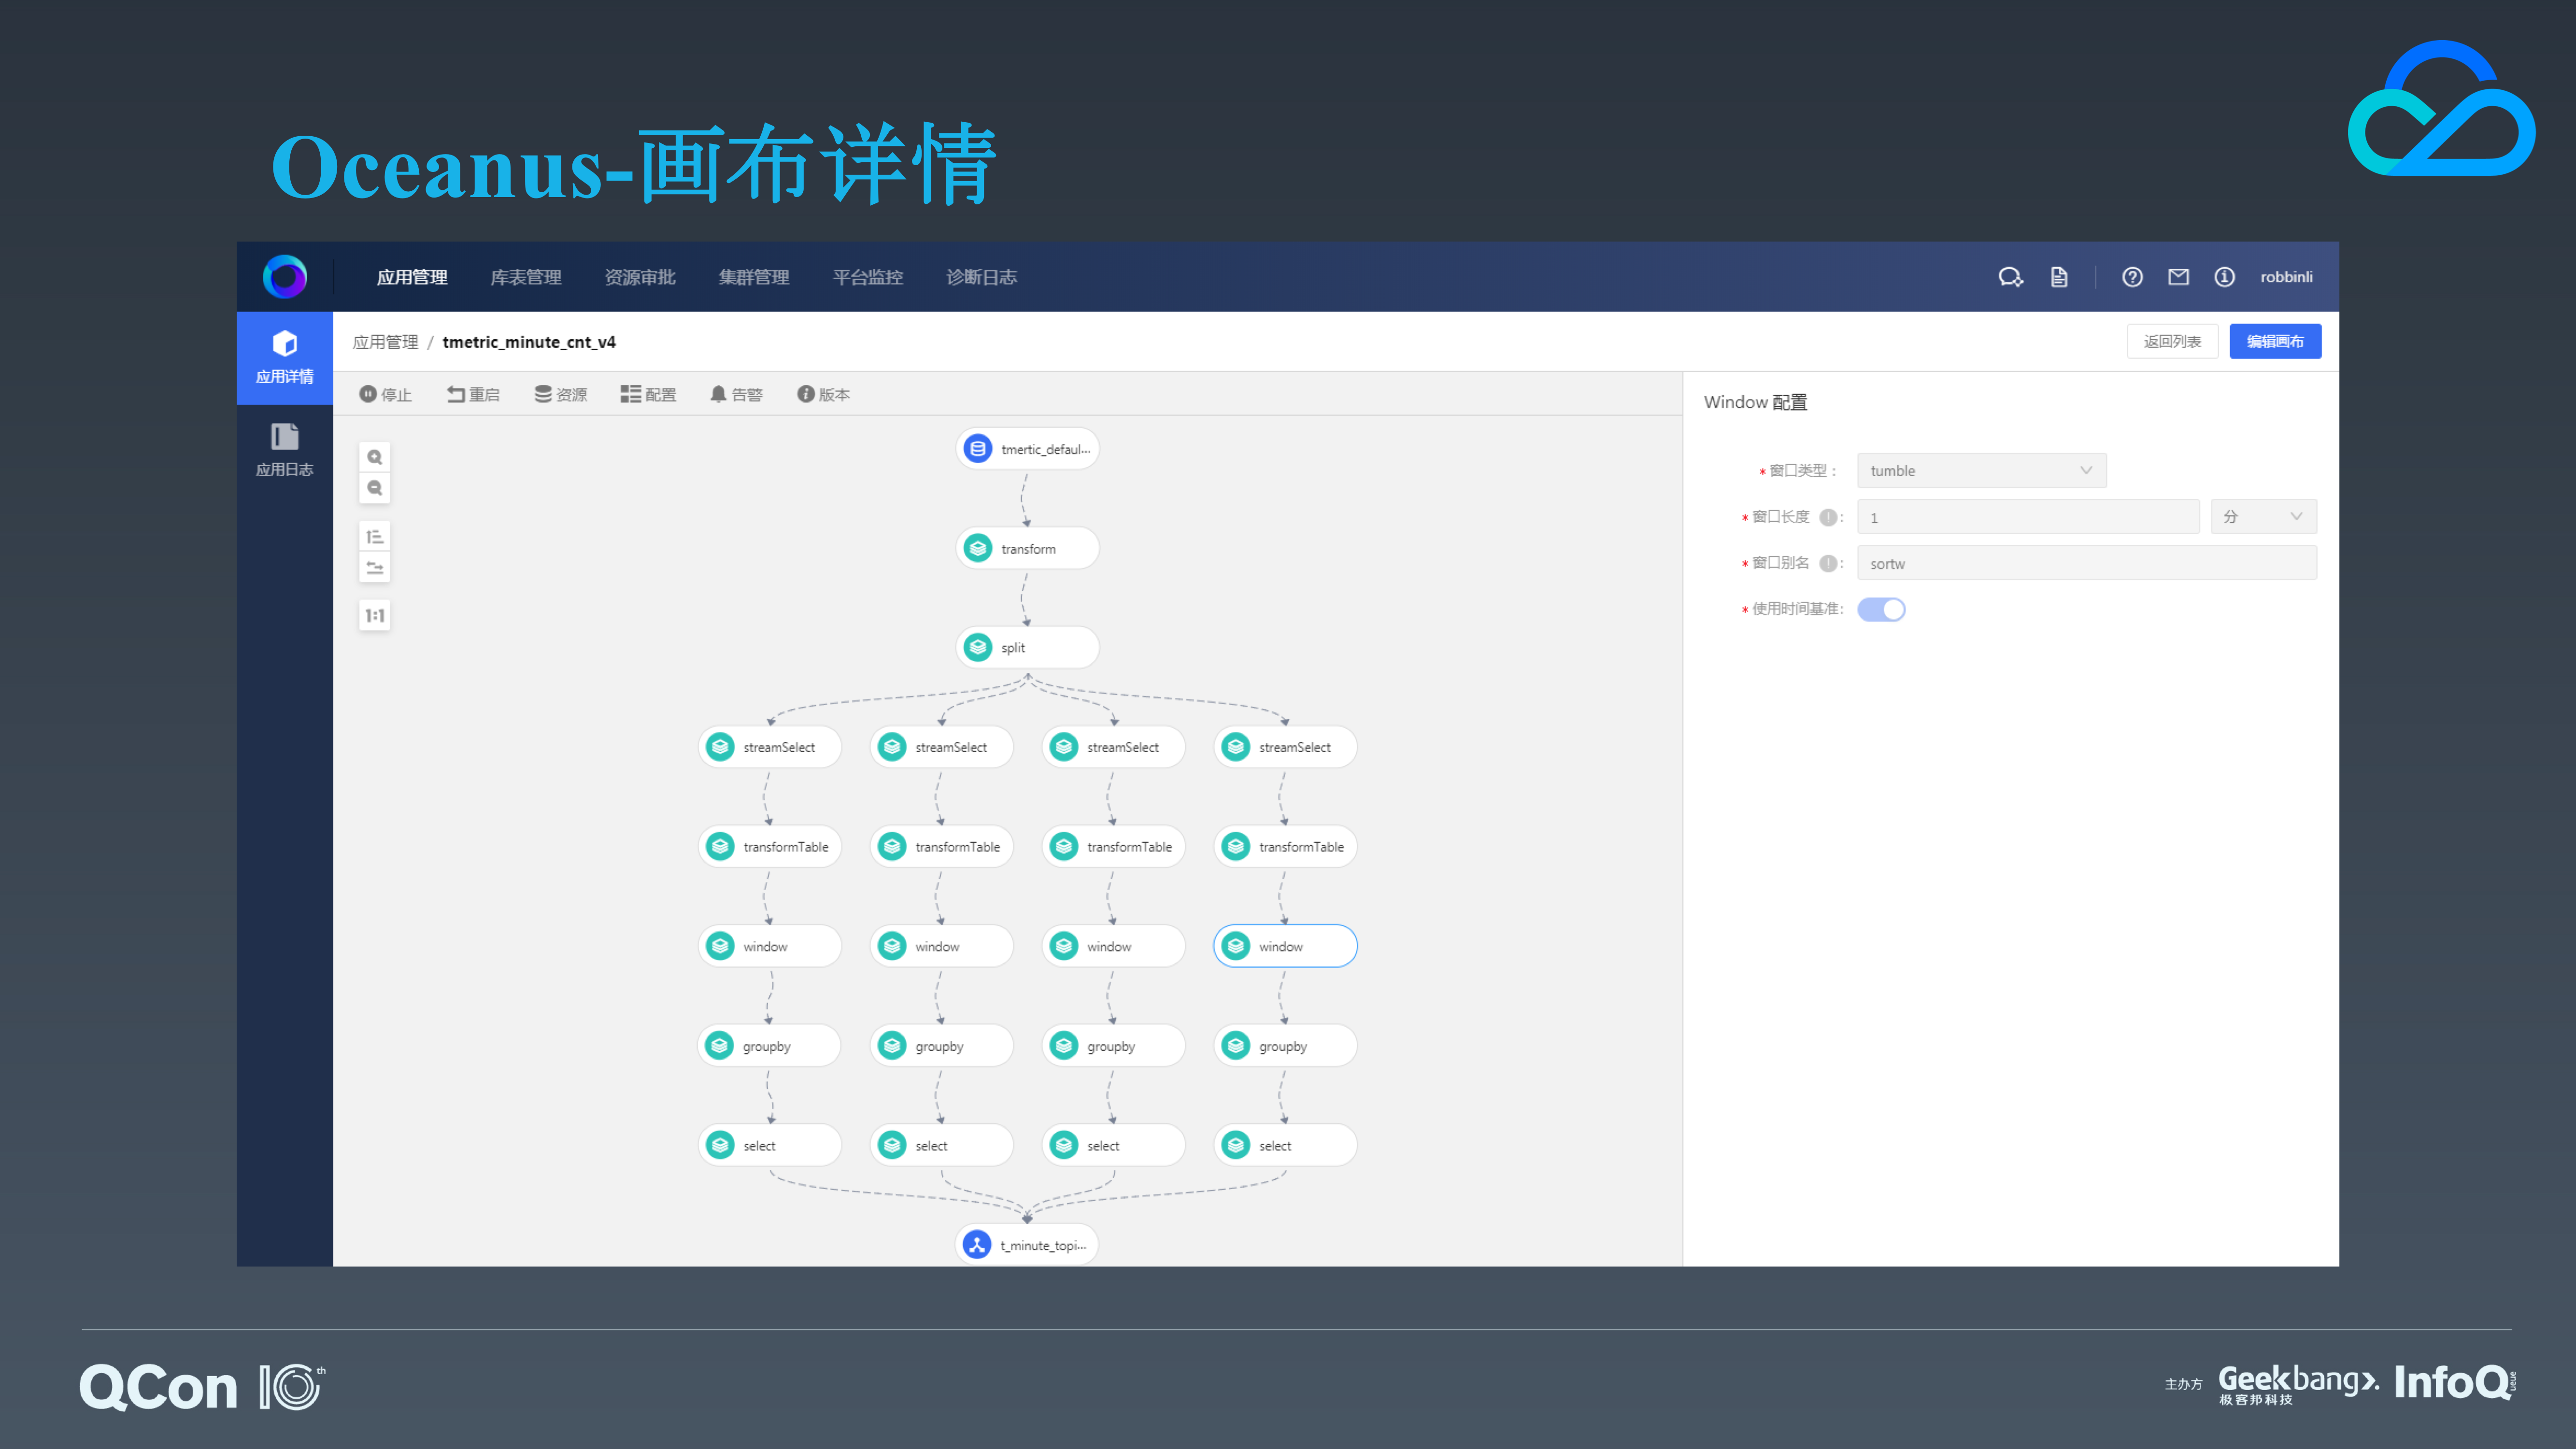Apply vertical layout to canvas
This screenshot has width=2576, height=1449.
click(375, 537)
